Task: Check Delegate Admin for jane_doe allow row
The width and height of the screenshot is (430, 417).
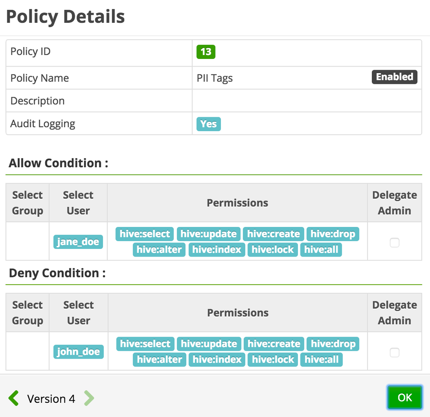Action: coord(394,243)
